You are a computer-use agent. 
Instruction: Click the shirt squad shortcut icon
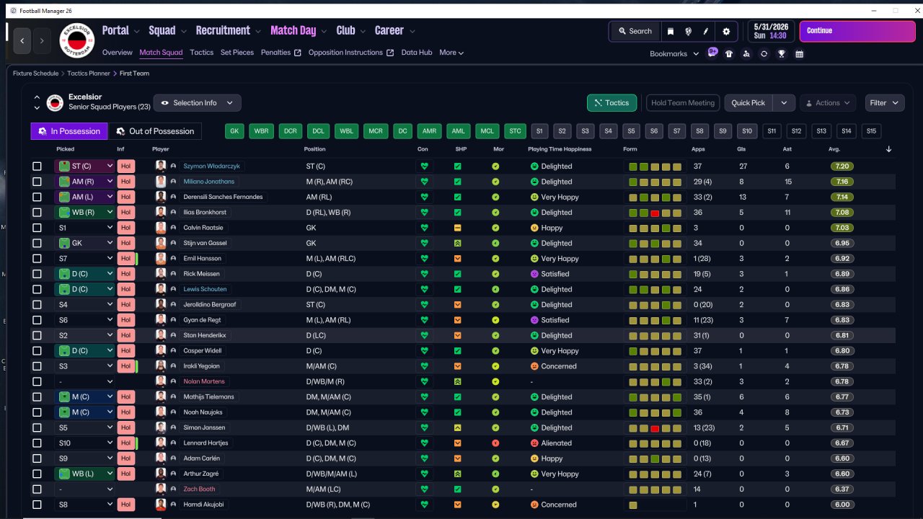coord(729,53)
